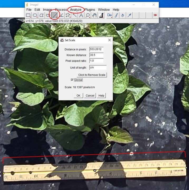Select the Straight Line tool
Image resolution: width=189 pixels, height=190 pixels.
[55, 15]
